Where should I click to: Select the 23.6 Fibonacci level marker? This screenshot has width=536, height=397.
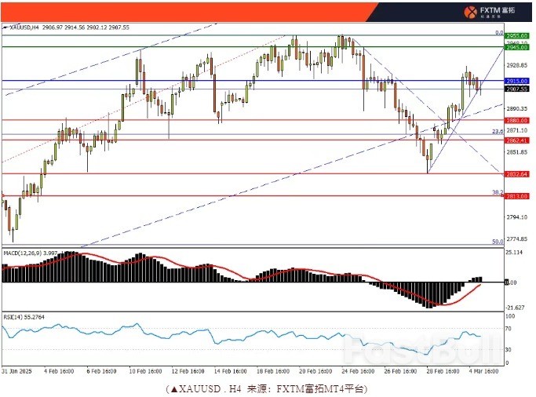click(x=497, y=131)
